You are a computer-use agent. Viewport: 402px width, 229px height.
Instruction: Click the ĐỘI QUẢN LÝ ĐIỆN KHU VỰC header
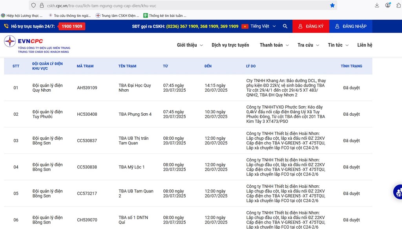coord(48,66)
